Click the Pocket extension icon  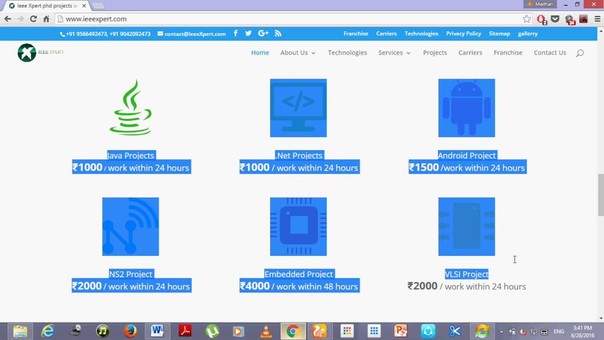click(555, 19)
